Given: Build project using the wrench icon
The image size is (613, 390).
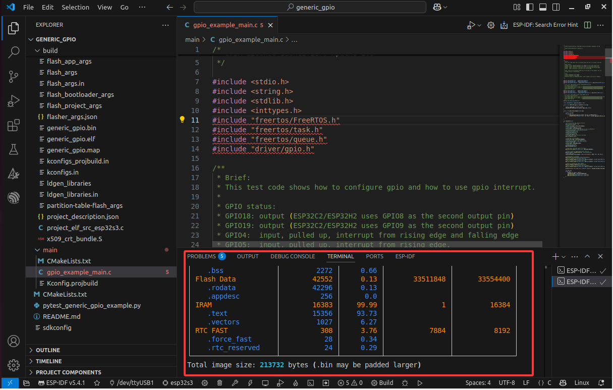Looking at the screenshot, I should click(235, 383).
